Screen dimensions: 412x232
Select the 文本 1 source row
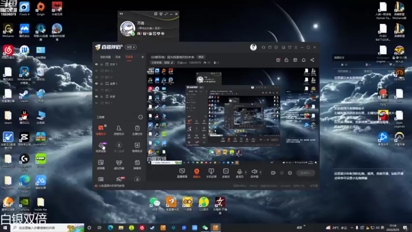[x=119, y=64]
